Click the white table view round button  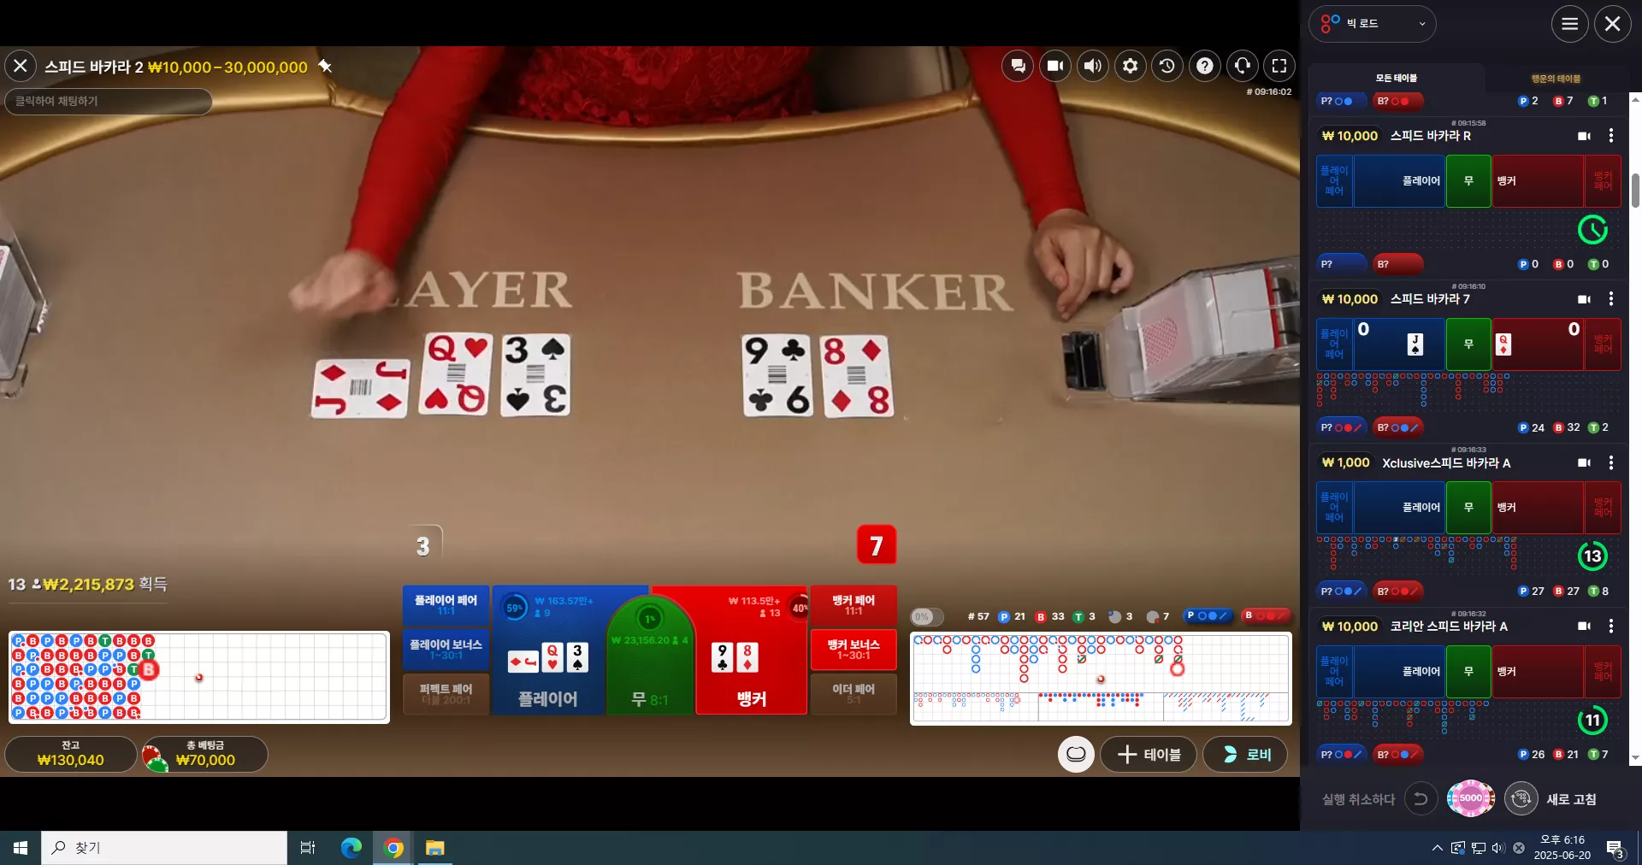[1076, 754]
